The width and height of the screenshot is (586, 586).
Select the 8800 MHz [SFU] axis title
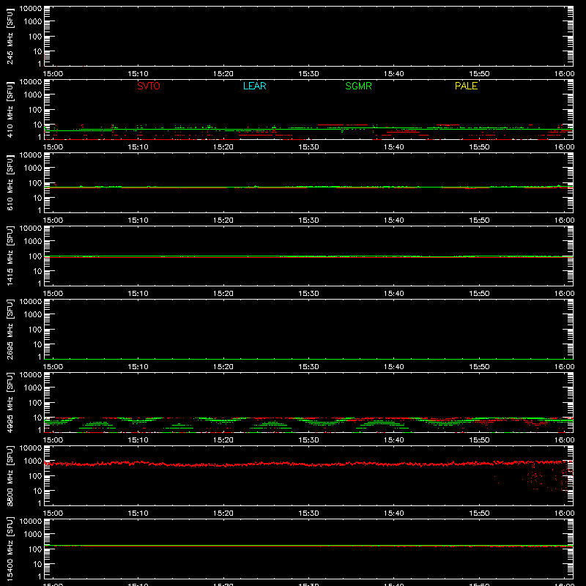click(x=10, y=476)
